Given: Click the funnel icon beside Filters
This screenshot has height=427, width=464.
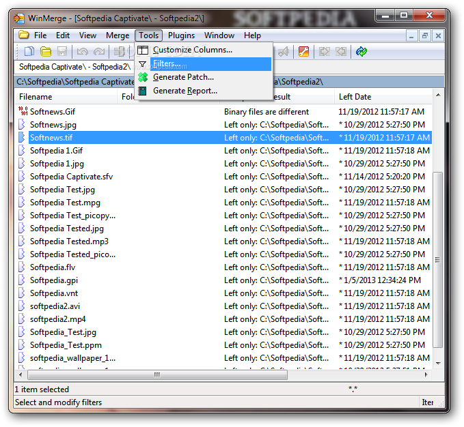Looking at the screenshot, I should [142, 64].
